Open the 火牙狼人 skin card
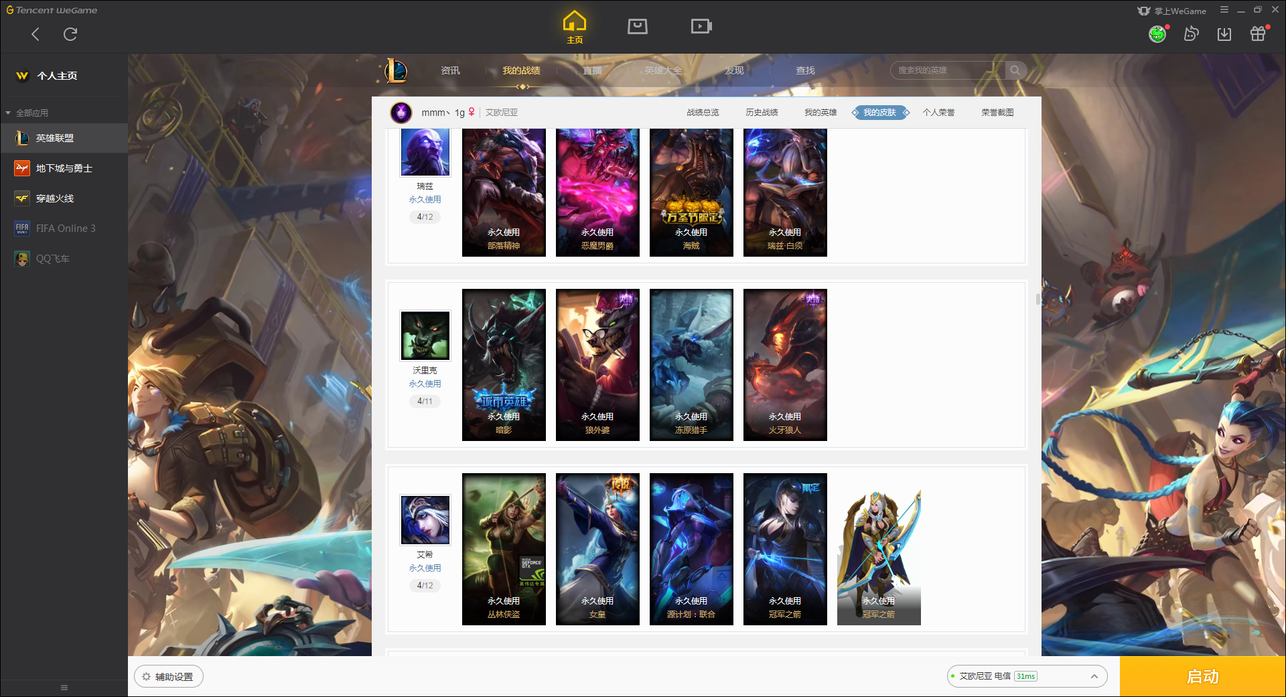The width and height of the screenshot is (1286, 697). pos(785,365)
